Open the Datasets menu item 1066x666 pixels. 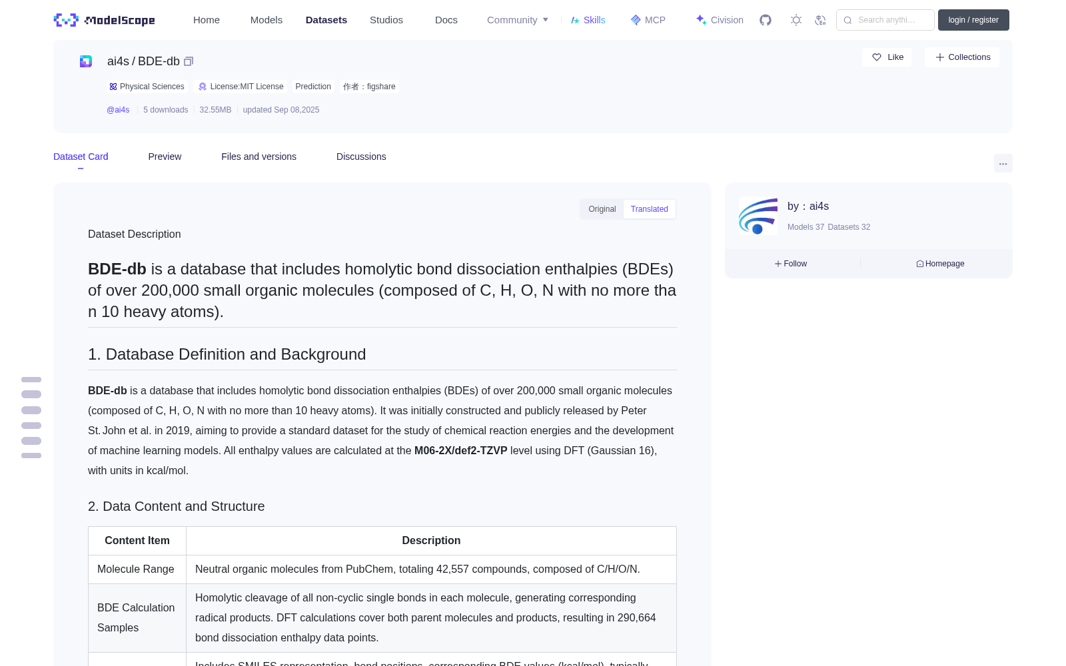[x=326, y=20]
